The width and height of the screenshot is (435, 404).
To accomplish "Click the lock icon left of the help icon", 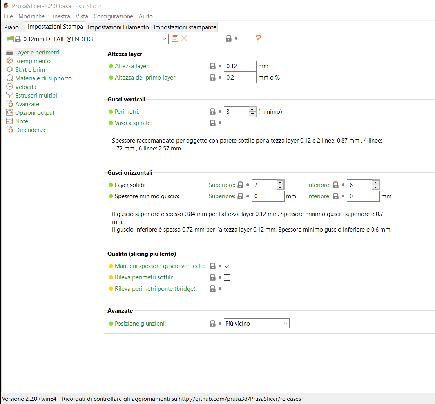I will [228, 38].
